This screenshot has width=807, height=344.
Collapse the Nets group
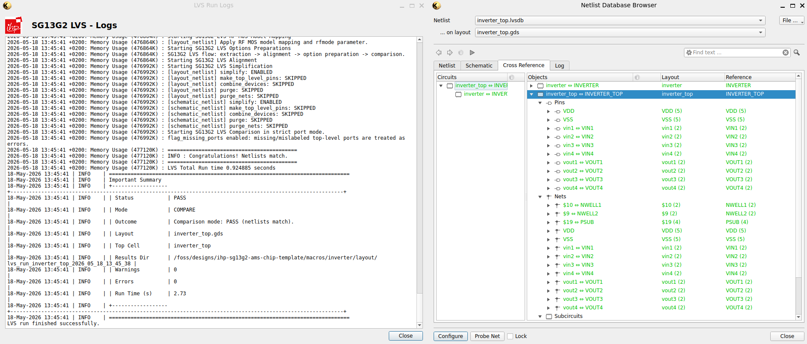point(540,197)
